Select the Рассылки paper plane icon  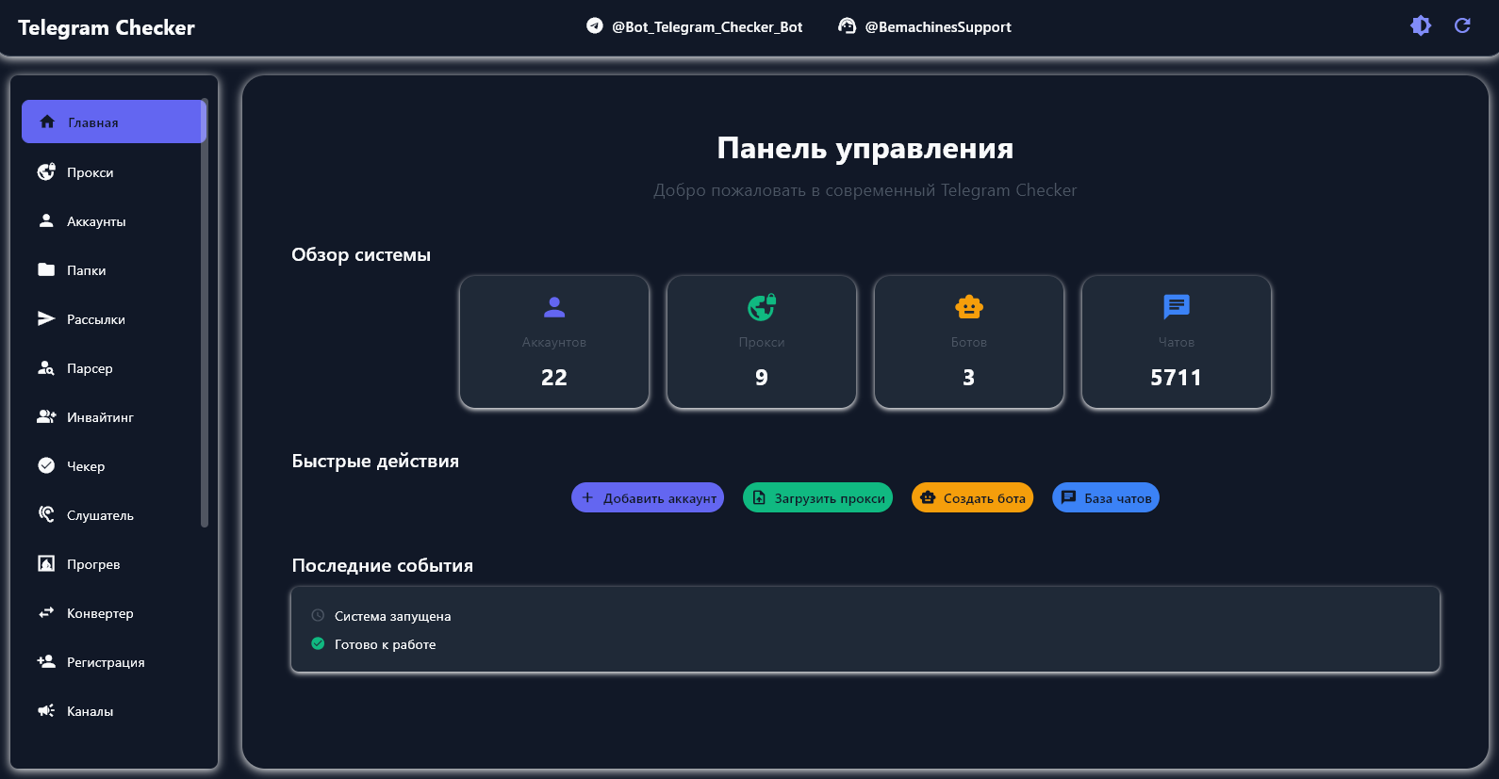[x=46, y=319]
